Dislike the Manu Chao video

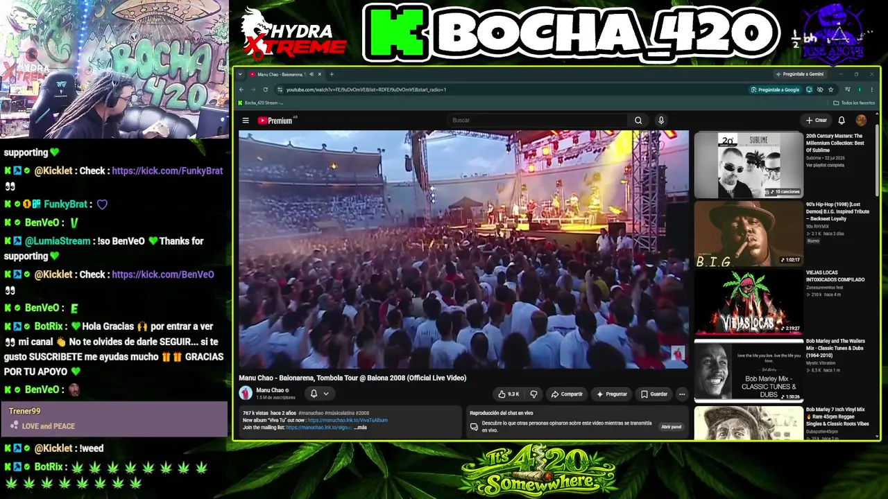(x=533, y=394)
